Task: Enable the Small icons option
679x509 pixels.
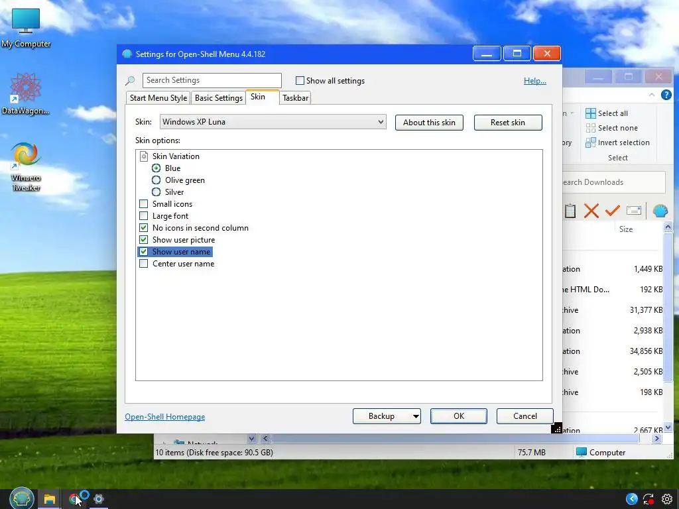Action: (143, 204)
